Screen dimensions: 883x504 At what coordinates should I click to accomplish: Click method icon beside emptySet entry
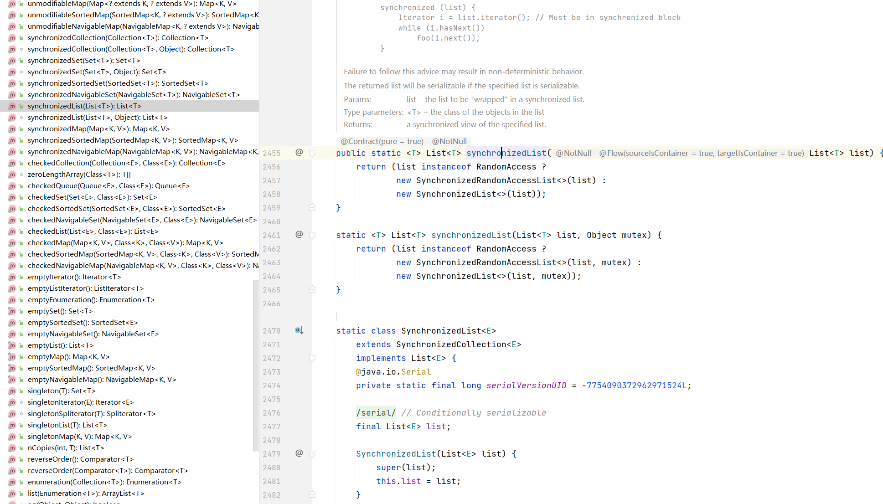coord(12,311)
